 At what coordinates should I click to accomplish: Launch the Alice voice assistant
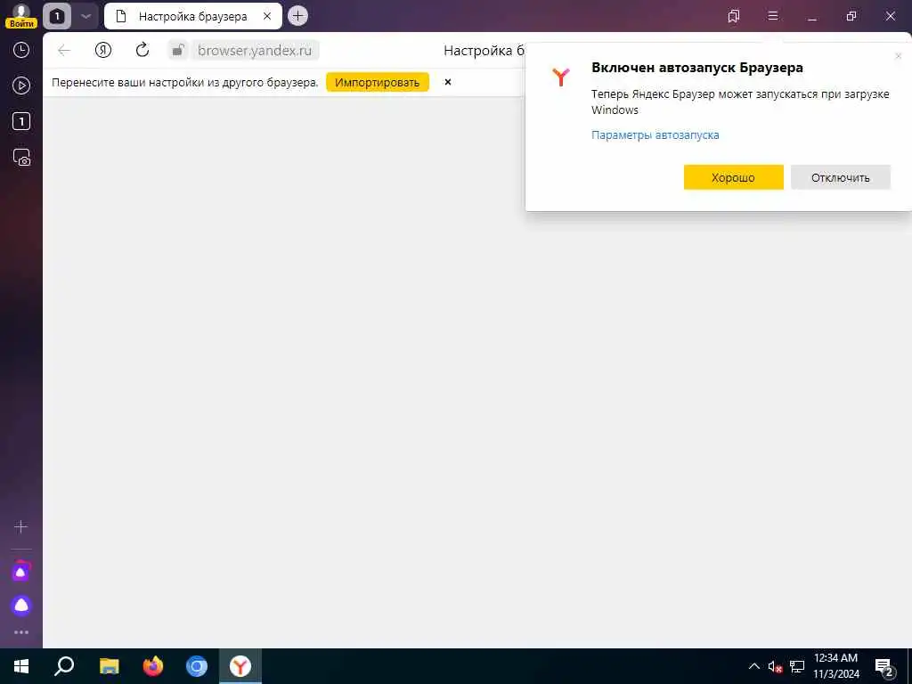click(21, 606)
